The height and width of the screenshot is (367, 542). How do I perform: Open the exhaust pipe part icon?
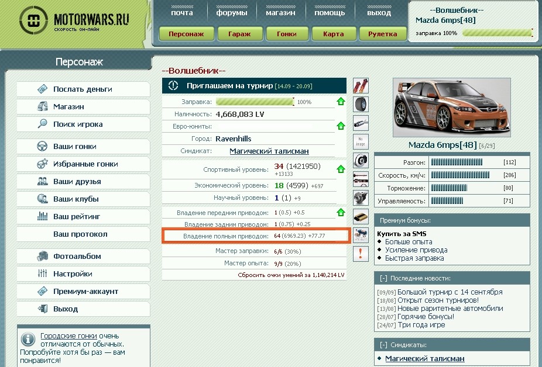click(x=361, y=123)
